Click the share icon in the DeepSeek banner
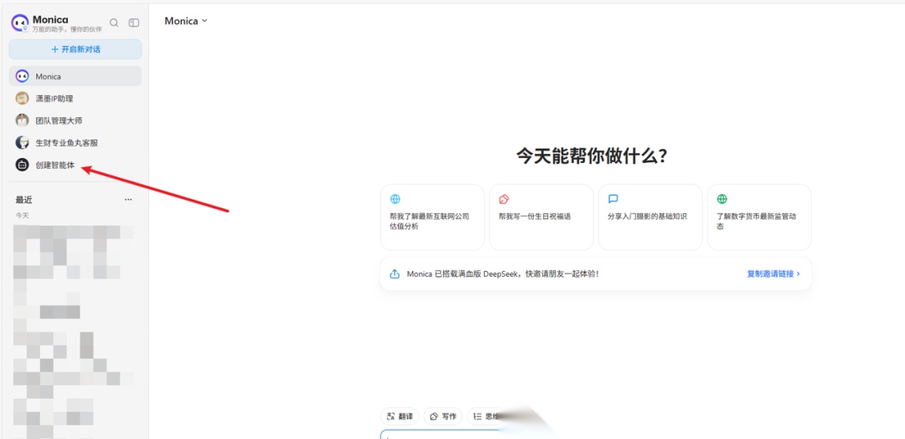The height and width of the screenshot is (439, 905). point(395,273)
